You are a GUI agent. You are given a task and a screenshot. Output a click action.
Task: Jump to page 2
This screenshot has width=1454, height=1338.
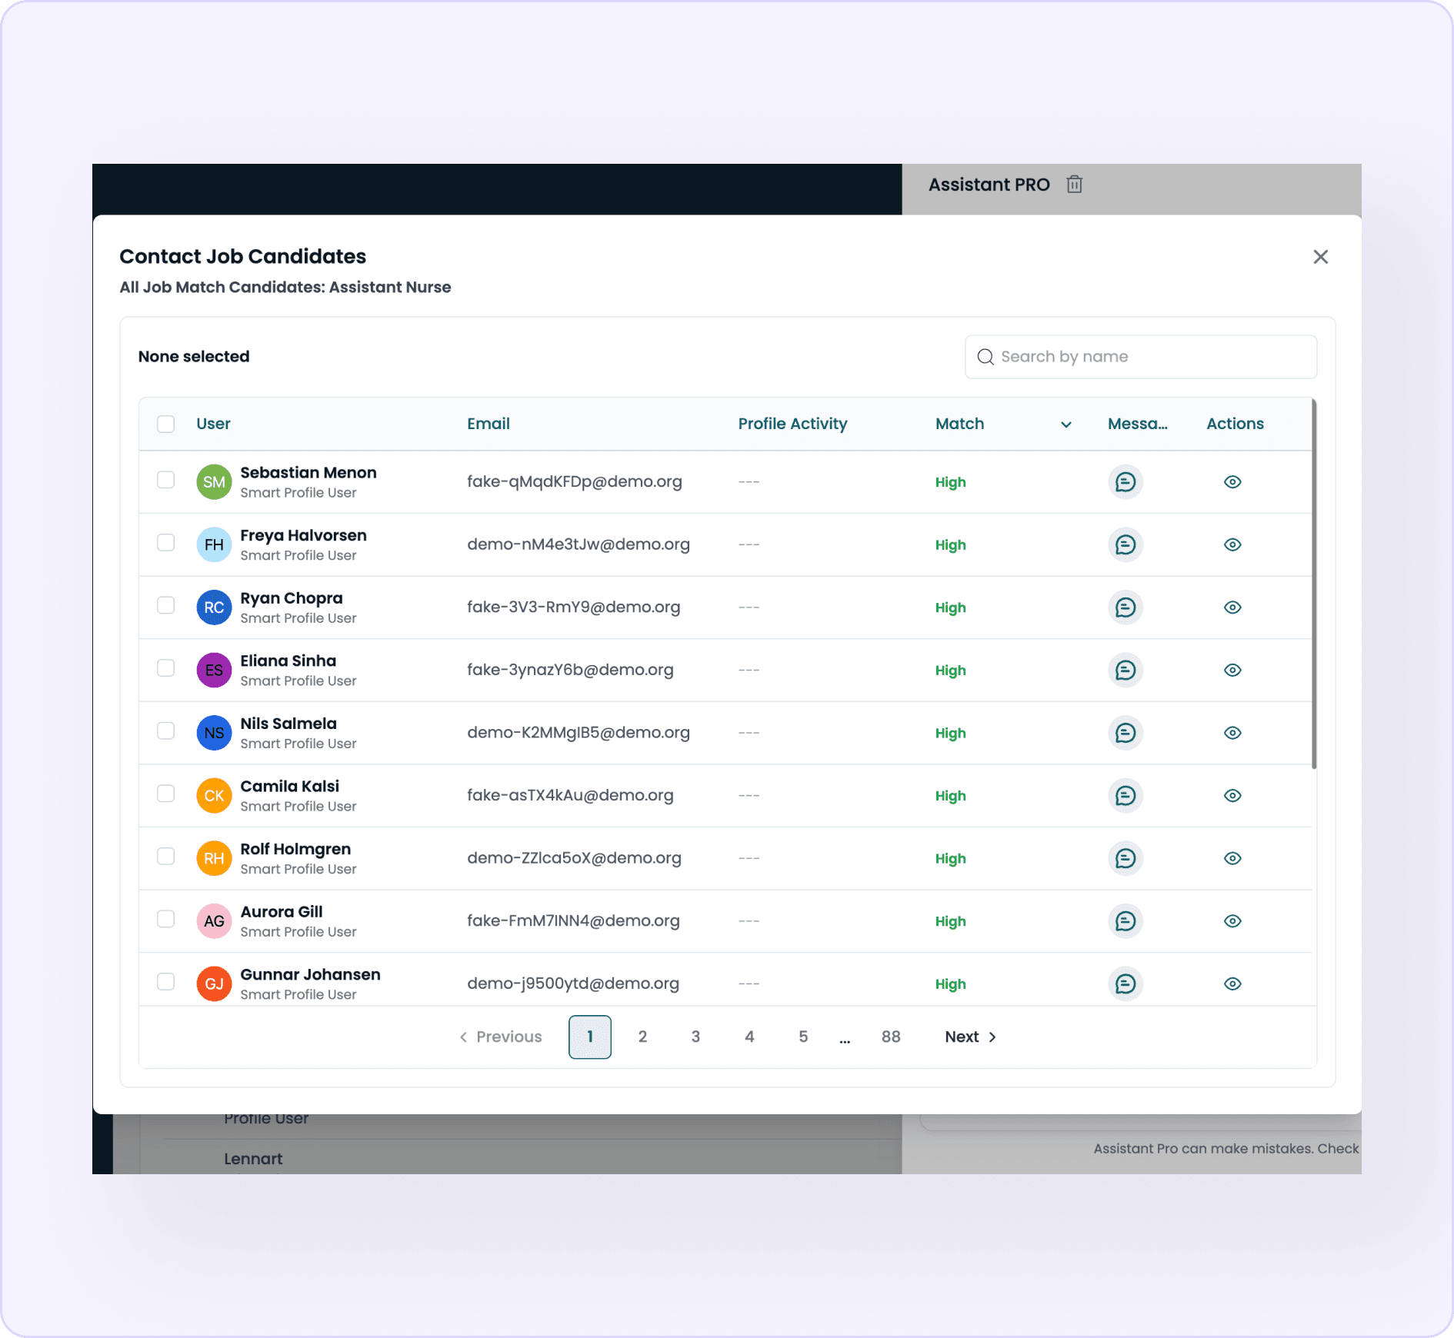pos(642,1037)
